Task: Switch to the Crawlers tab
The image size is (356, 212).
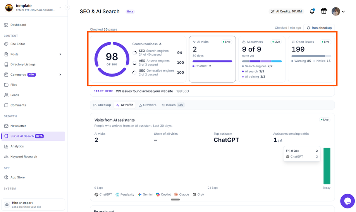Action: point(148,105)
